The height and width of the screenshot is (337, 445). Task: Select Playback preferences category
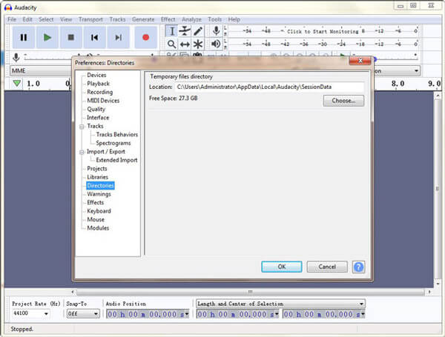pos(98,84)
